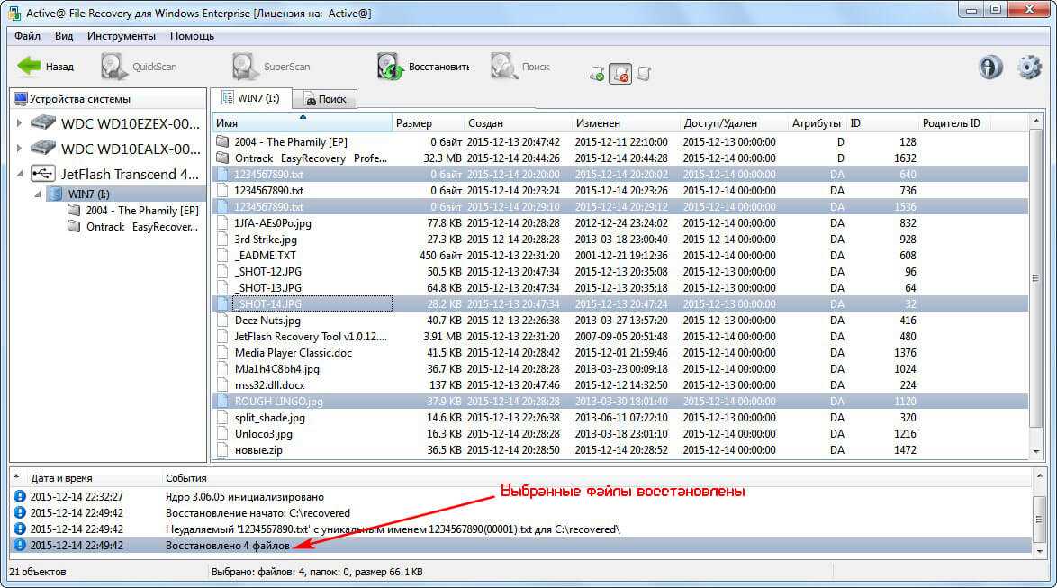The width and height of the screenshot is (1057, 588).
Task: Sort by the Создан column header
Action: tap(518, 122)
